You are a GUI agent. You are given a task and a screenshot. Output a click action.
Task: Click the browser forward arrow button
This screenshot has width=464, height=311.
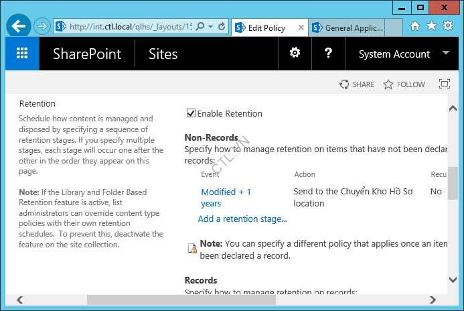pyautogui.click(x=42, y=27)
